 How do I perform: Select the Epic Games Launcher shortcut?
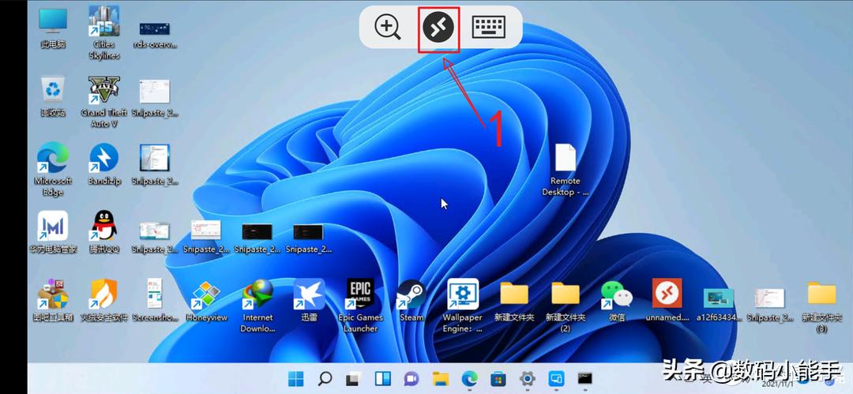coord(360,306)
